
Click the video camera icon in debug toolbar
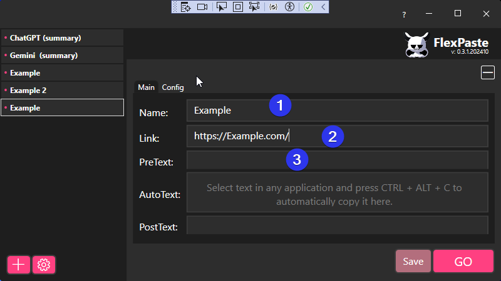202,7
